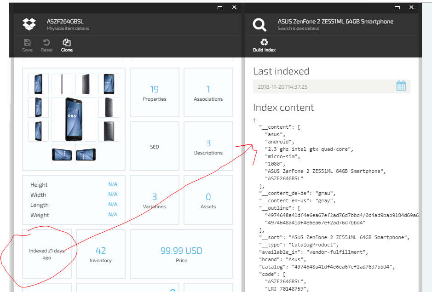Open the 1 Associations tile
432x292 pixels.
coord(208,92)
